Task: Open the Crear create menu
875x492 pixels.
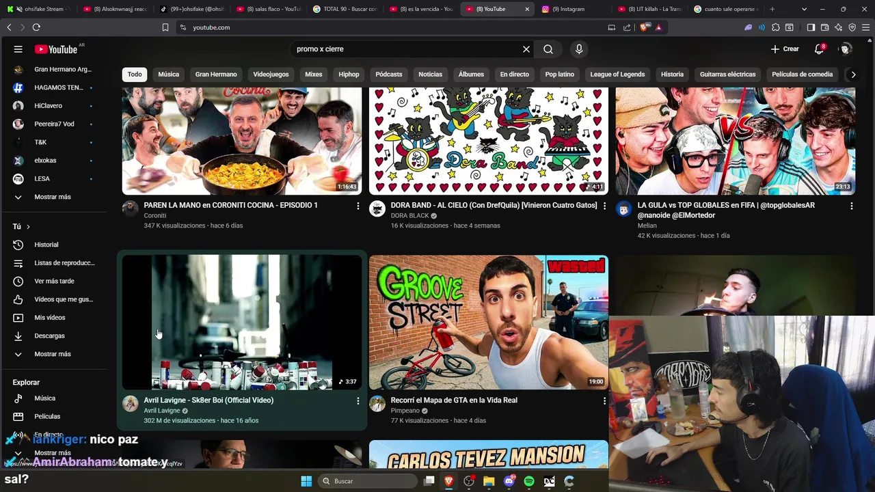Action: (785, 49)
